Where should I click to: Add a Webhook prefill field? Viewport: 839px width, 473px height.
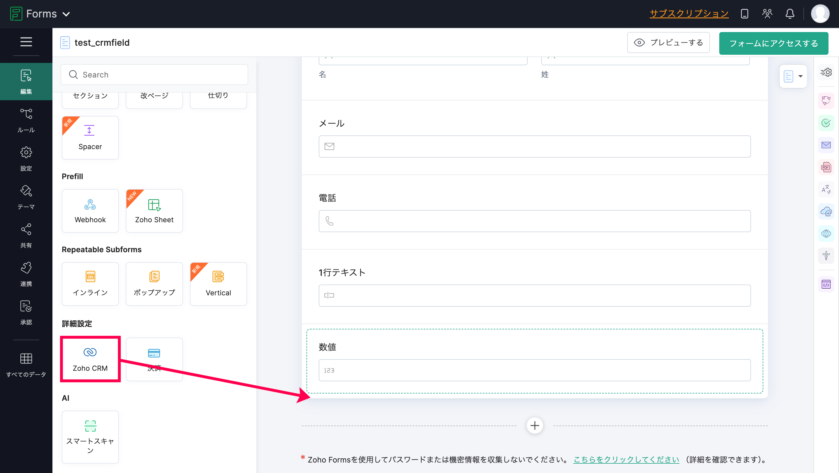click(90, 211)
